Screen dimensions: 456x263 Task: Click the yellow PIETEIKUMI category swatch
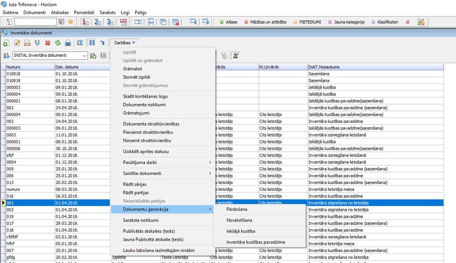pos(295,21)
